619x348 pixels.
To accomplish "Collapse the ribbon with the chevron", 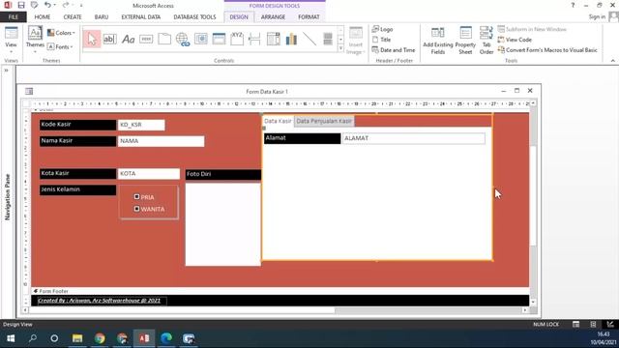I will tap(612, 60).
